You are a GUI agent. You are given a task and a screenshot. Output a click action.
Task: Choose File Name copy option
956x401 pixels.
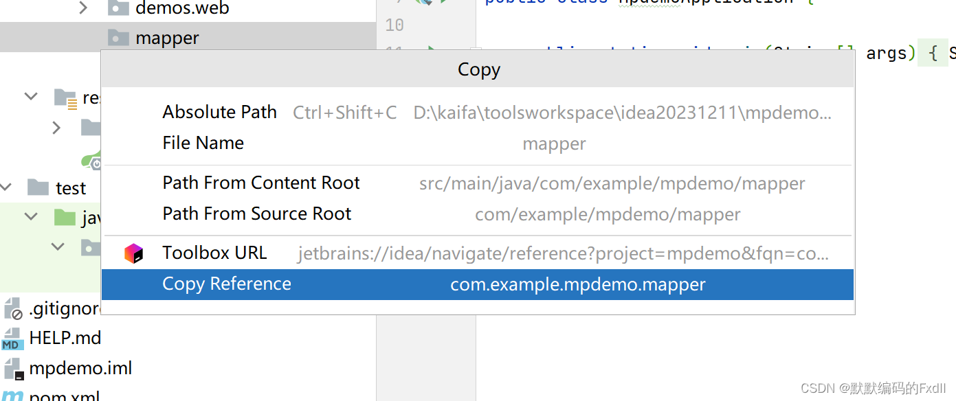(x=478, y=144)
